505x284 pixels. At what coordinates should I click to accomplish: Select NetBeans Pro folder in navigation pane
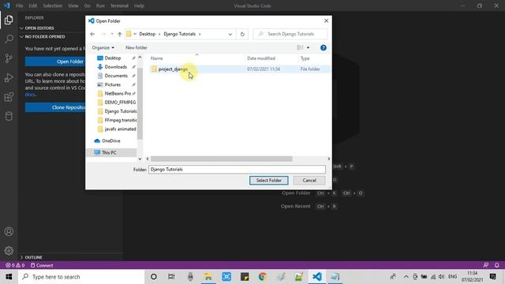[118, 93]
